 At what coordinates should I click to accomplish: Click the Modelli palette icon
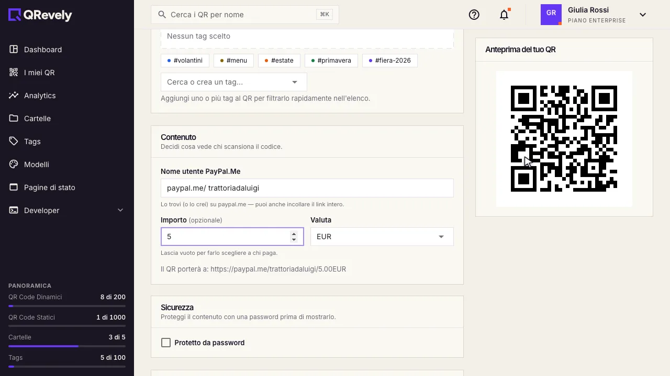coord(14,164)
